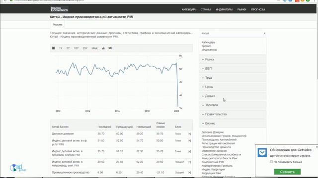Expand the Труд section
Image resolution: width=318 pixels, height=178 pixels.
tap(233, 78)
